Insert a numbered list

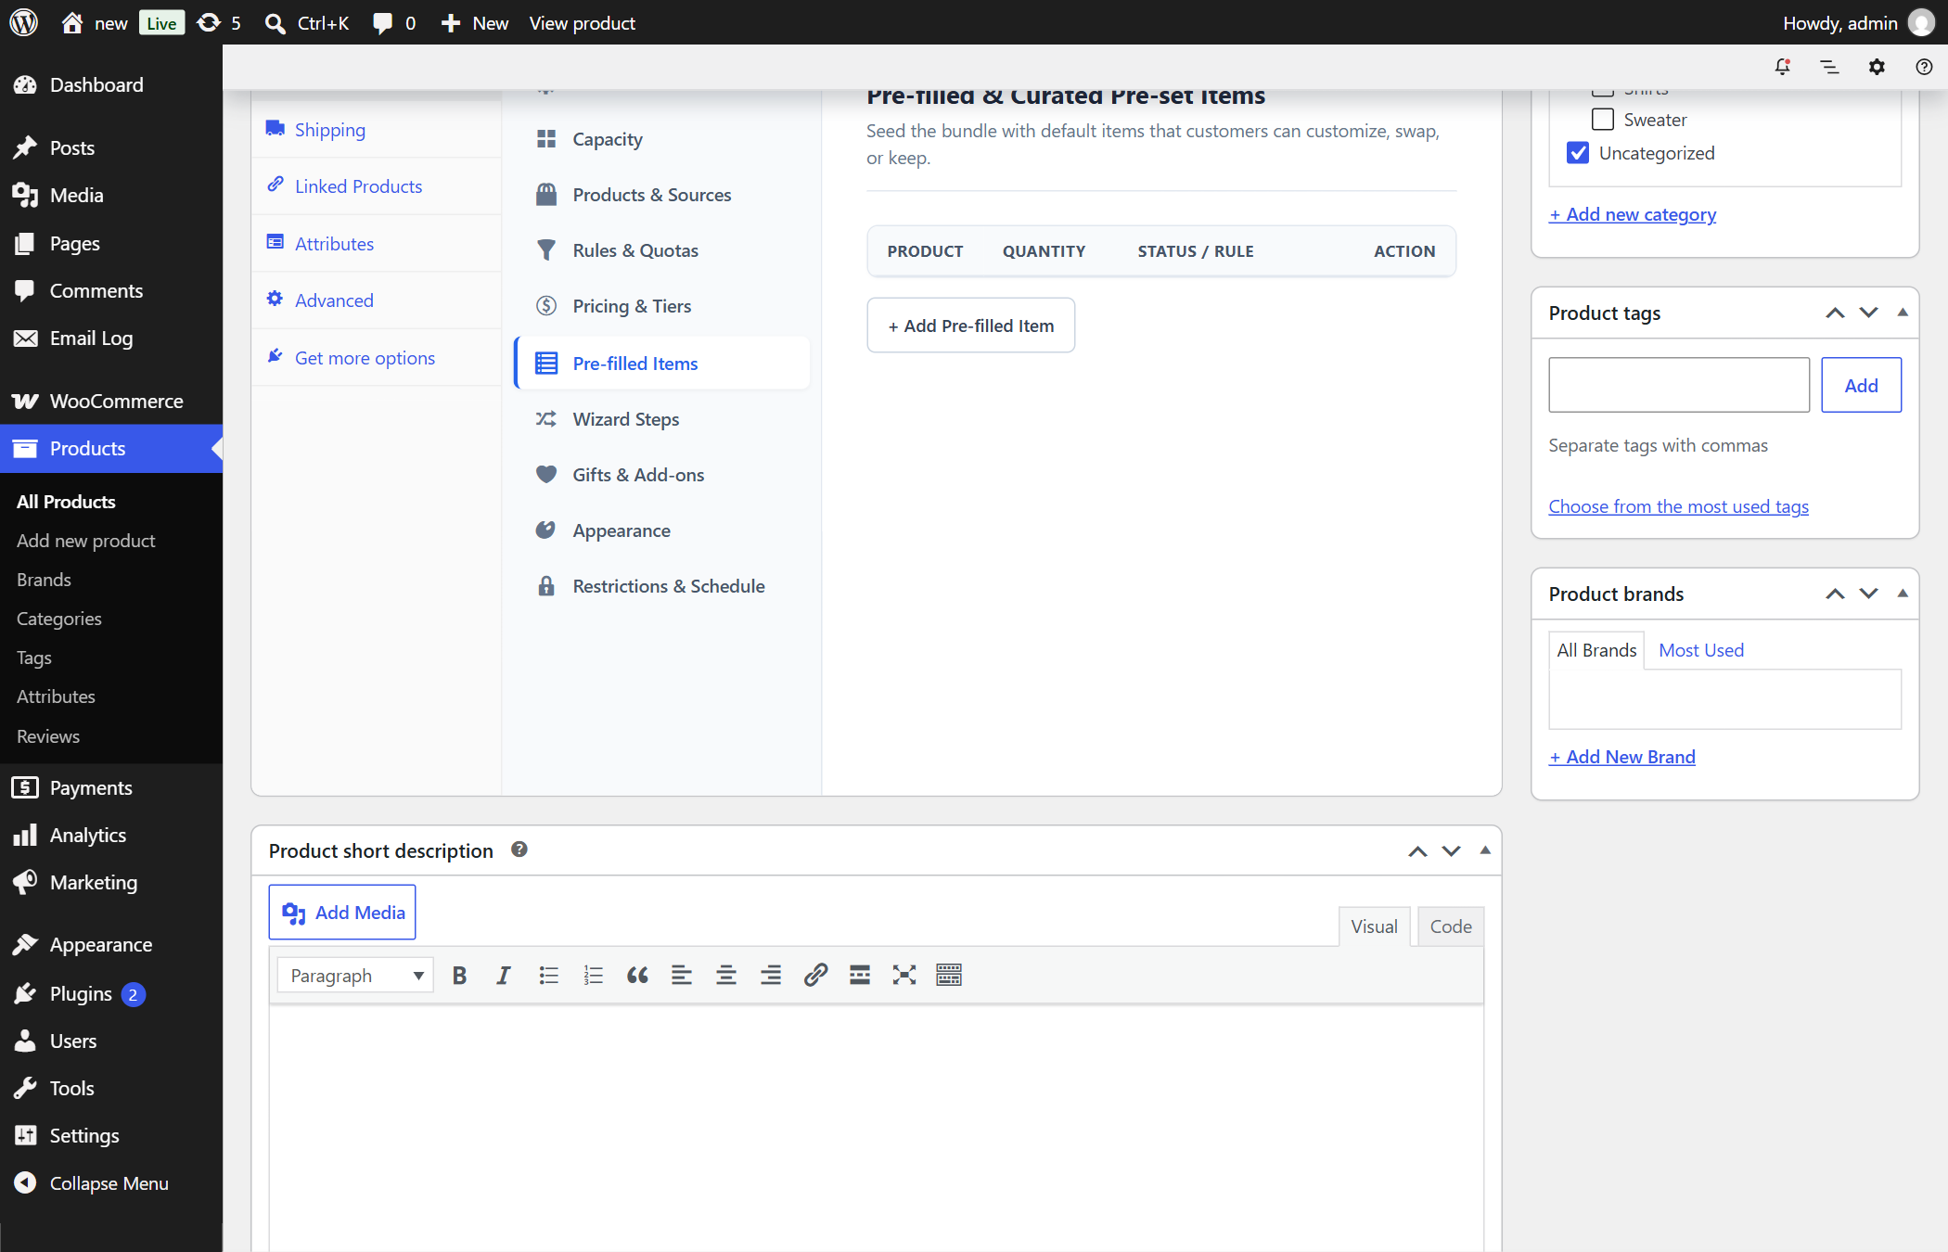[593, 975]
